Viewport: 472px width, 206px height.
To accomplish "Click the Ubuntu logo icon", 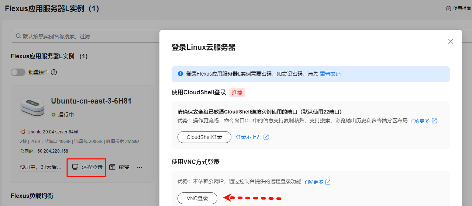I will 23,132.
